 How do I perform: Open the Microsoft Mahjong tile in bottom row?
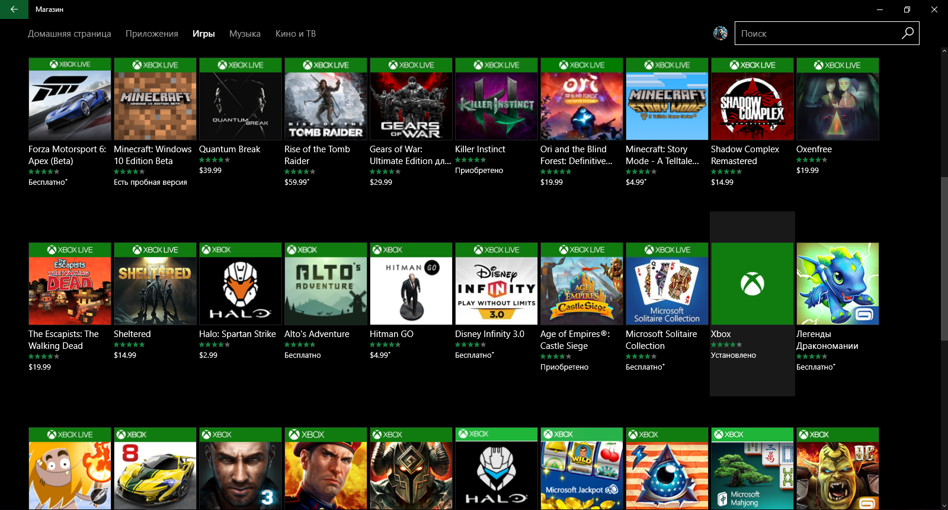click(752, 469)
